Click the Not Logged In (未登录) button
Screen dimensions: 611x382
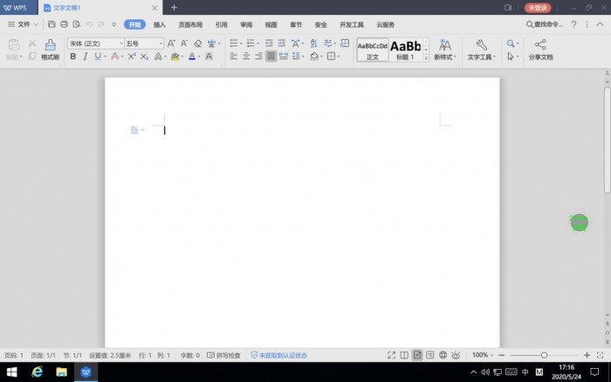pos(537,7)
